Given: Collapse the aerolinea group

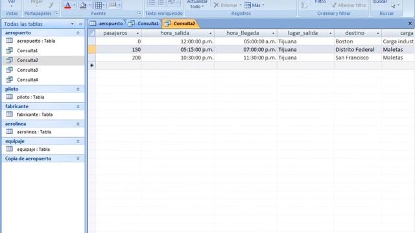Looking at the screenshot, I should 78,124.
